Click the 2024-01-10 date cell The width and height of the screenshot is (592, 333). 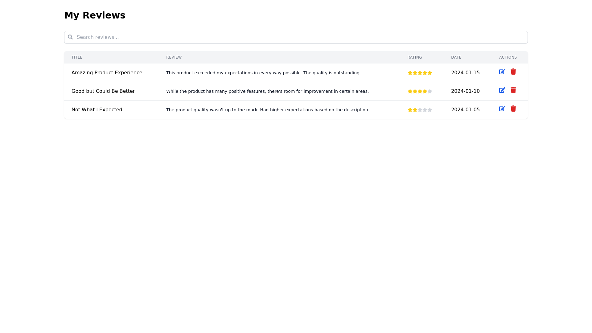click(x=465, y=91)
